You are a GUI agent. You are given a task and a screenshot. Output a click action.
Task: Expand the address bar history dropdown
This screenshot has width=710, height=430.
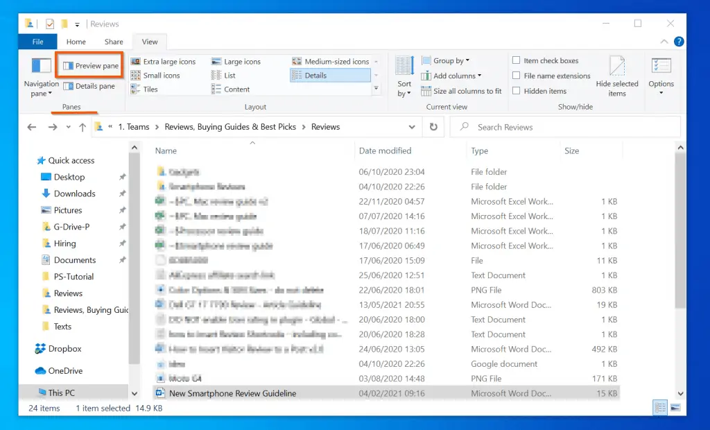(412, 128)
